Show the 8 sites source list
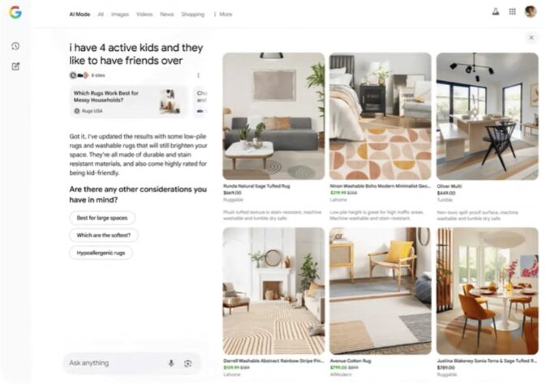 pos(88,75)
